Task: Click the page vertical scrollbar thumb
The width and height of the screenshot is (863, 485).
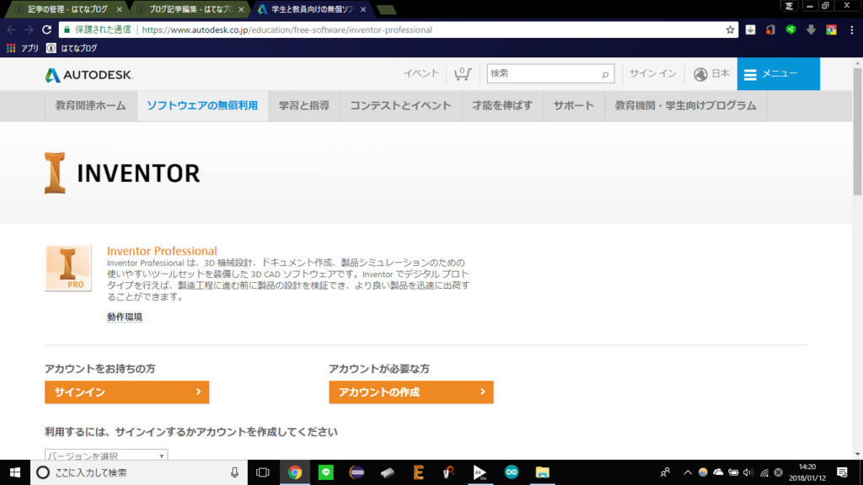Action: pos(857,131)
